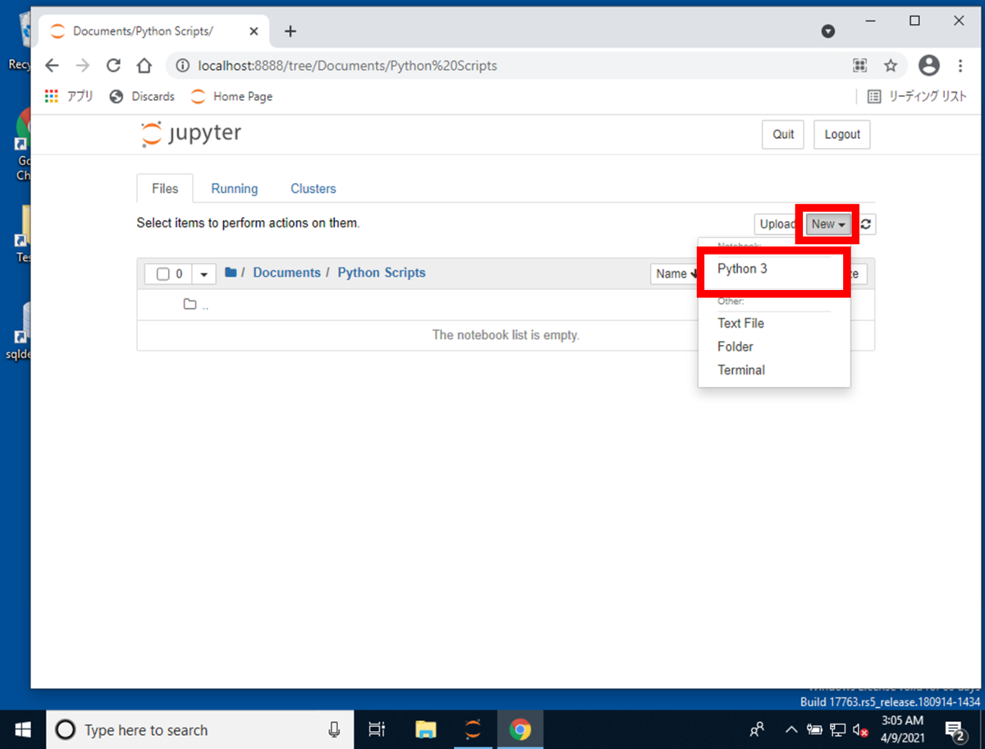Click the taskbar search box
Image resolution: width=985 pixels, height=749 pixels.
(x=199, y=729)
